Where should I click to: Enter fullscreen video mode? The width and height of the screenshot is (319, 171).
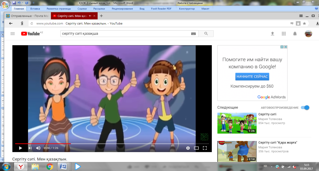tap(205, 148)
